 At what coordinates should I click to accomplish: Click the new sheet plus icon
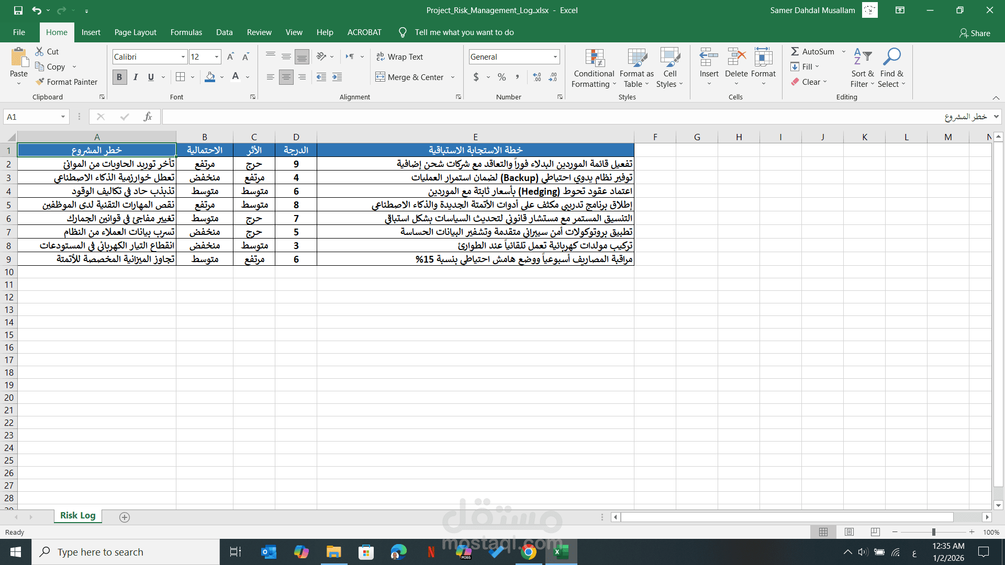point(125,517)
